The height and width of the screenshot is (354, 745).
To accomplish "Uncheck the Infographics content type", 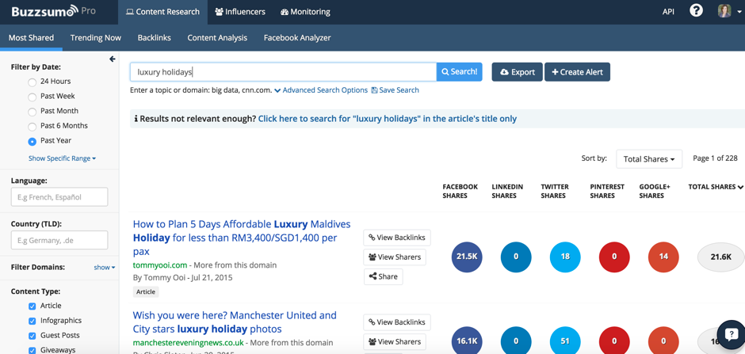I will (x=32, y=321).
